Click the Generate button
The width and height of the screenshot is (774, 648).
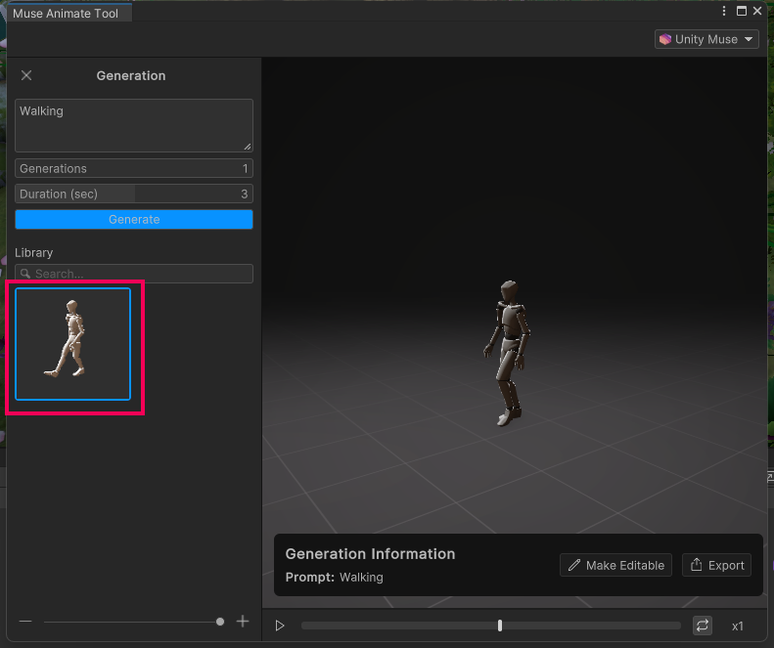(x=134, y=220)
